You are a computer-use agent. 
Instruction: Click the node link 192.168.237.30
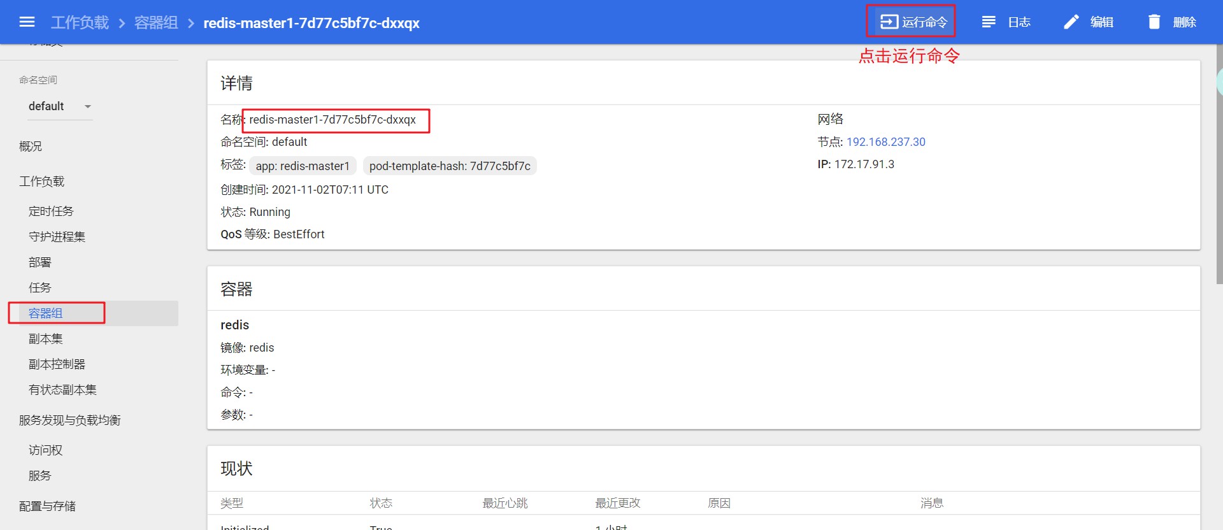tap(885, 142)
